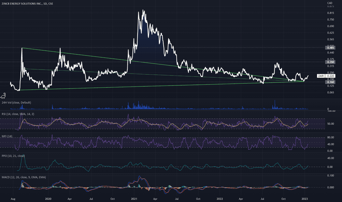Click the MACD (12, 26, close, 9, EMA, EMA) label
The image size is (342, 202).
point(24,177)
